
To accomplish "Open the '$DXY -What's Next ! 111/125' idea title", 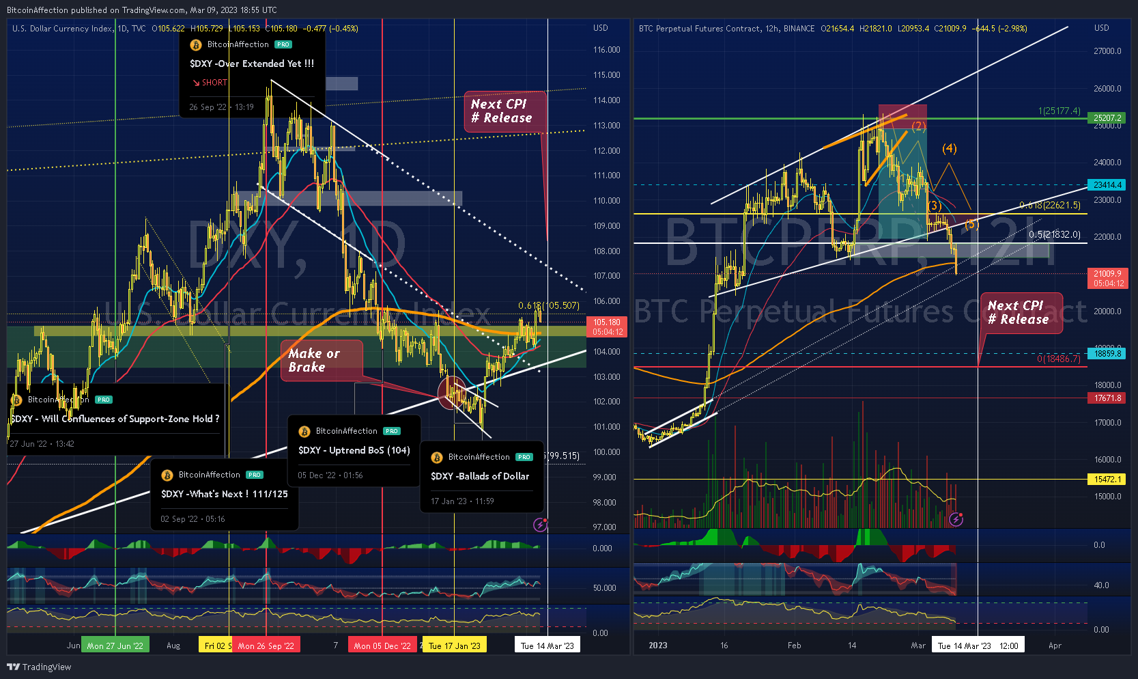I will coord(225,494).
